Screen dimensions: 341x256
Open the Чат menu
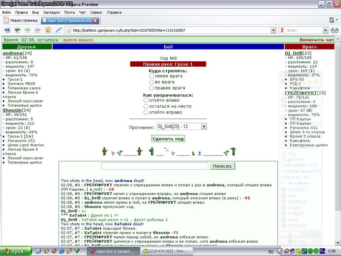pyautogui.click(x=82, y=12)
